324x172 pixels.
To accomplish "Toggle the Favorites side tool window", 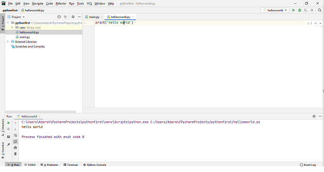I will tap(3, 150).
